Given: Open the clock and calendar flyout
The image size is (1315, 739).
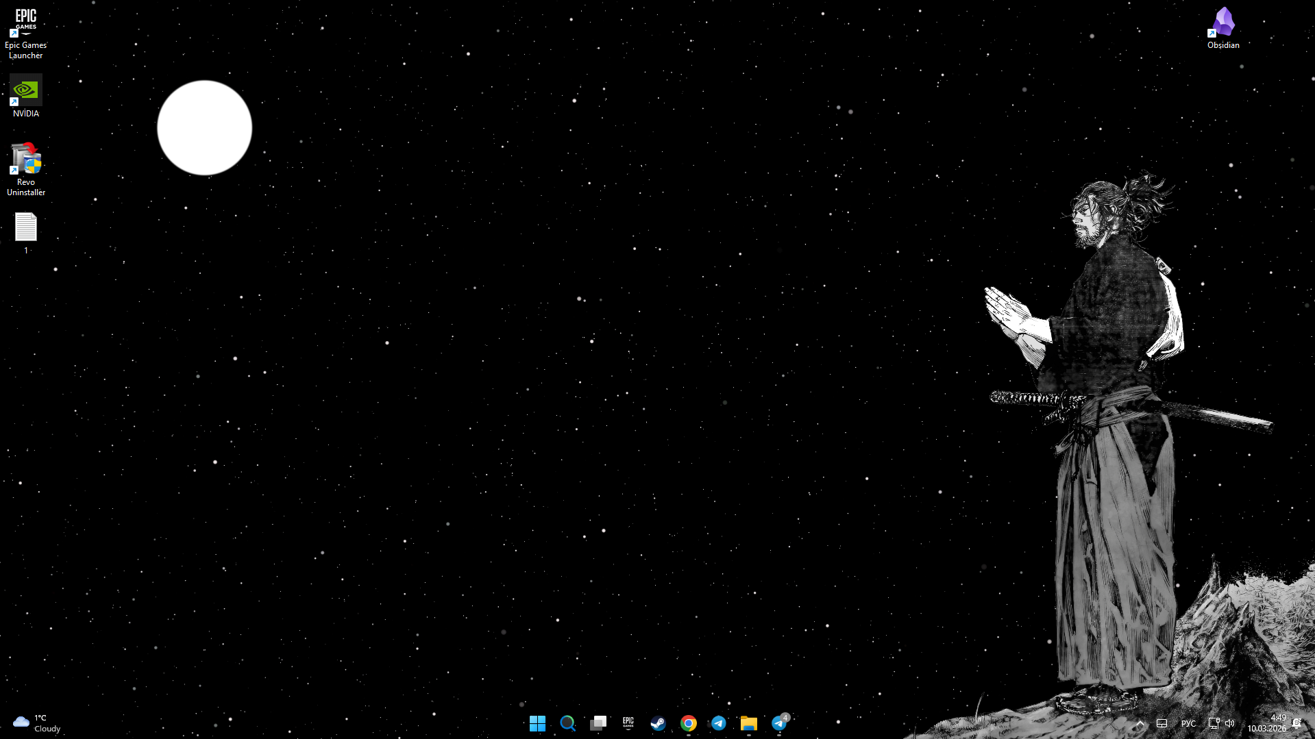Looking at the screenshot, I should click(x=1266, y=723).
